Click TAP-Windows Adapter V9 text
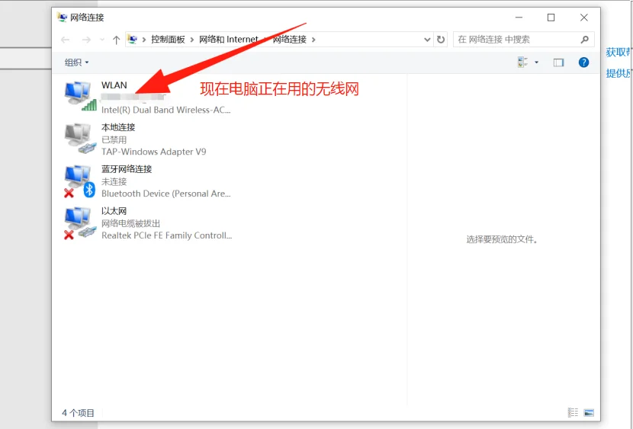Image resolution: width=633 pixels, height=429 pixels. [x=154, y=152]
